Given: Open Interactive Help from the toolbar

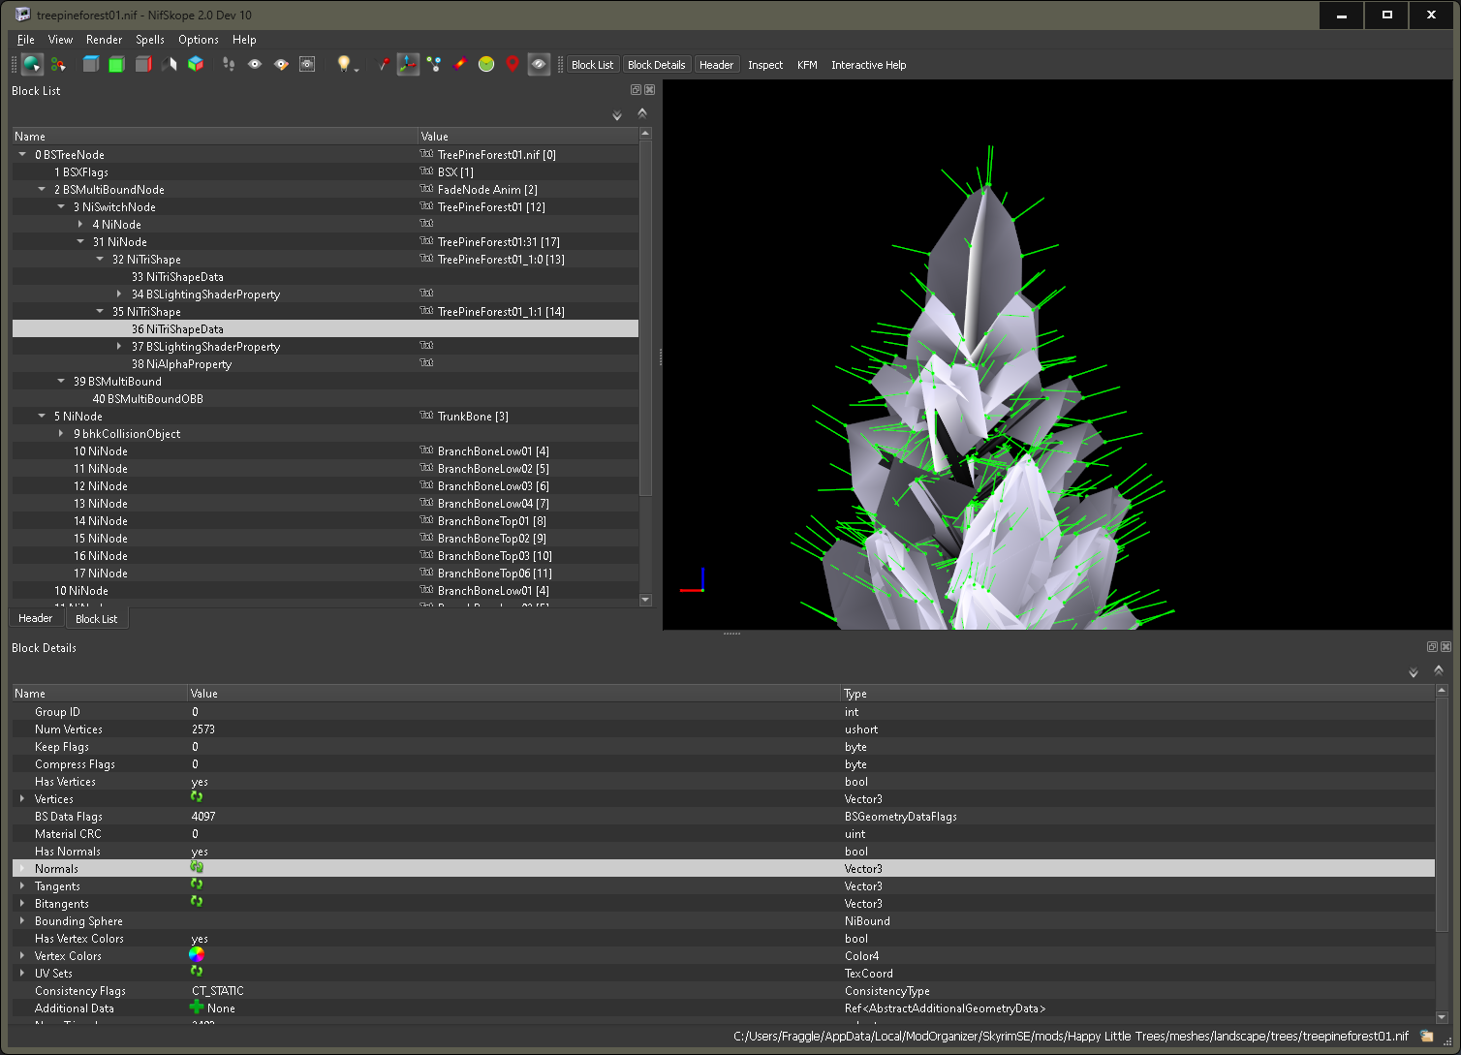Looking at the screenshot, I should click(x=868, y=65).
